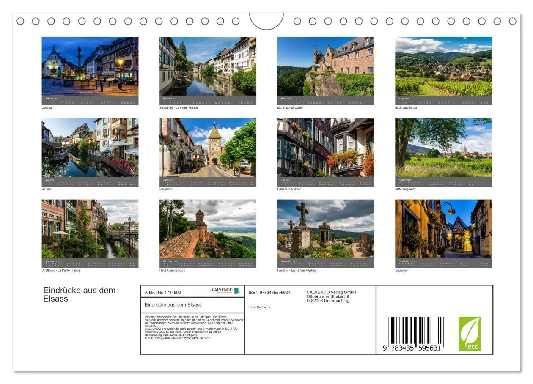Click the caption "Bergheim"
This screenshot has height=384, width=533.
click(x=166, y=189)
